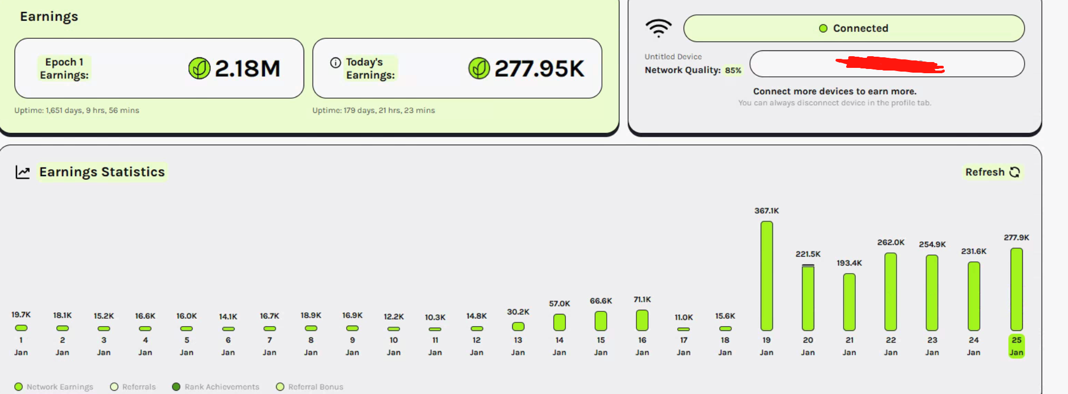Select the 24 Jan bar showing 231.6K
This screenshot has height=394, width=1068.
click(x=974, y=296)
